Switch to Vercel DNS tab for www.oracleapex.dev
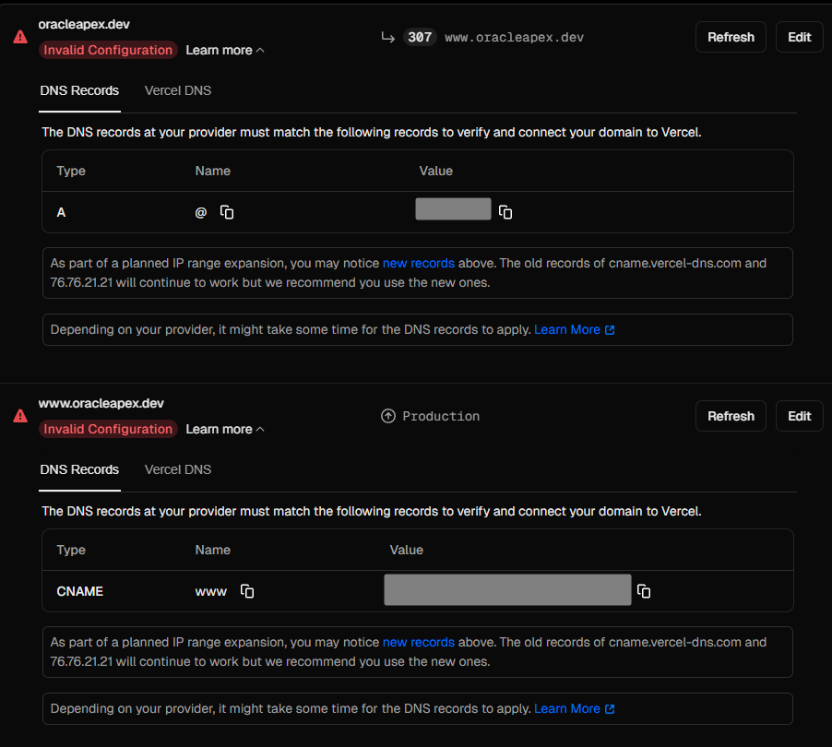 tap(178, 469)
